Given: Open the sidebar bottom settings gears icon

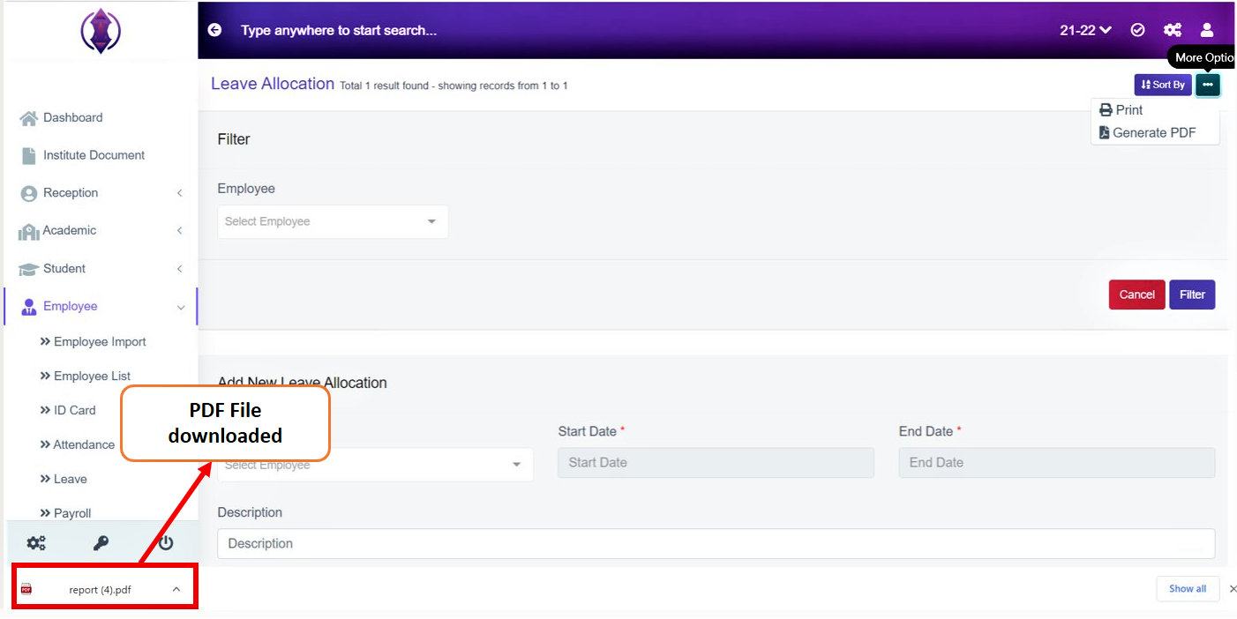Looking at the screenshot, I should pyautogui.click(x=36, y=543).
